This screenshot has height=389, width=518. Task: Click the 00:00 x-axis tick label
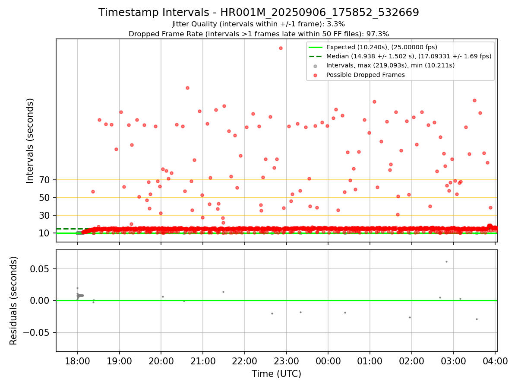[328, 360]
